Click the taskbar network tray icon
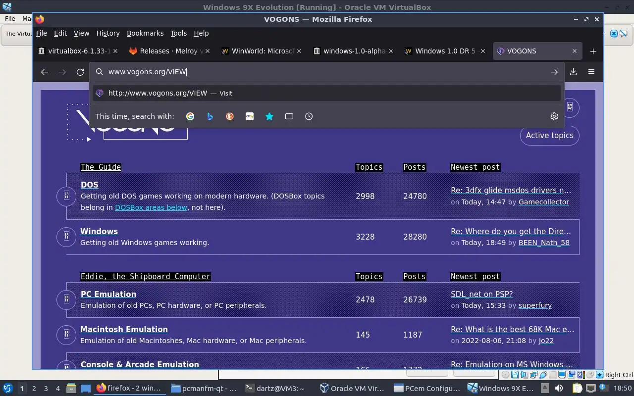634x396 pixels. 591,388
